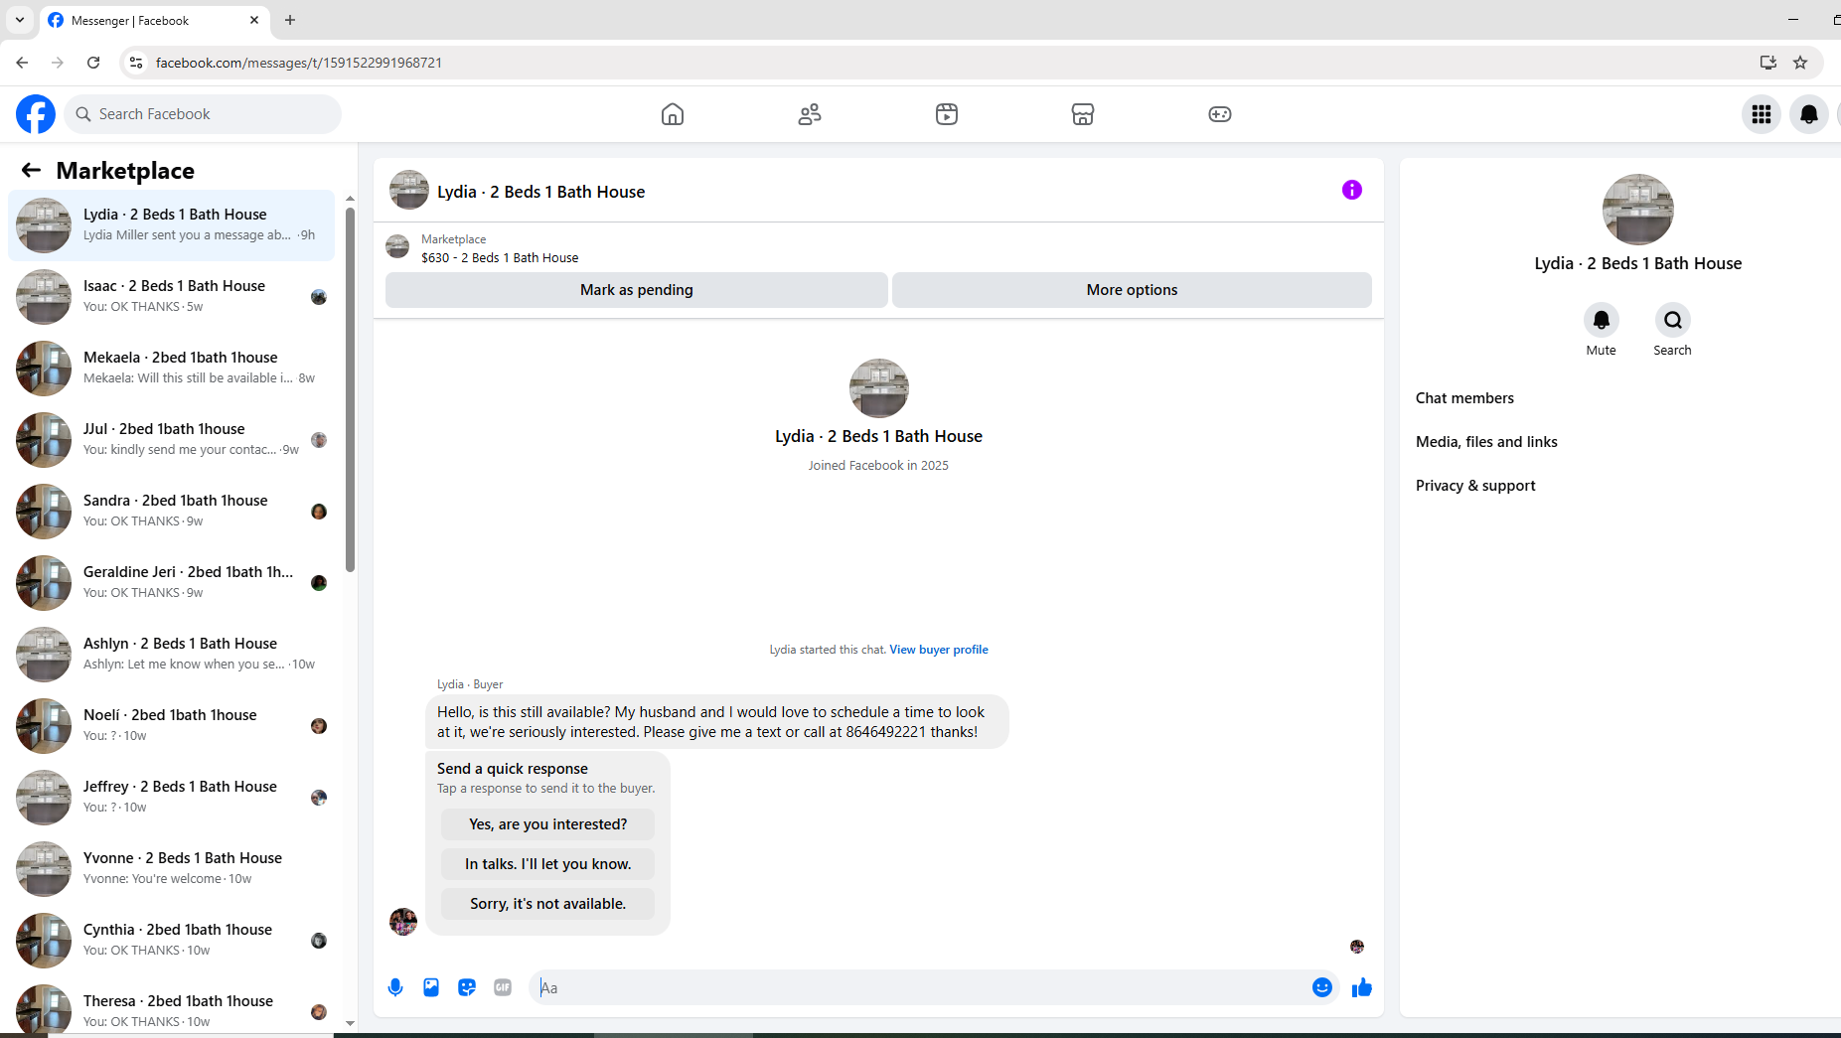Reload the browser page
This screenshot has height=1038, width=1841.
tap(93, 63)
